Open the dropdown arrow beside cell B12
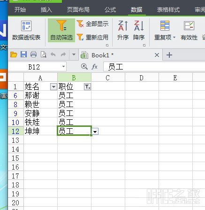 95,132
